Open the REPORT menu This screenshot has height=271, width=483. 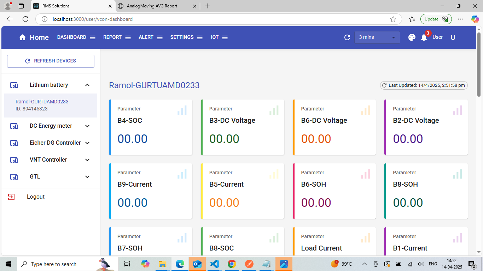click(117, 37)
